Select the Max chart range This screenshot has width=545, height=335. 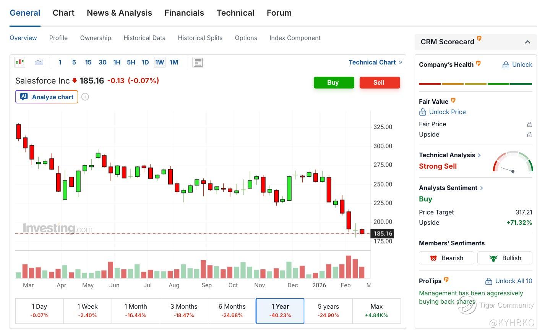376,311
